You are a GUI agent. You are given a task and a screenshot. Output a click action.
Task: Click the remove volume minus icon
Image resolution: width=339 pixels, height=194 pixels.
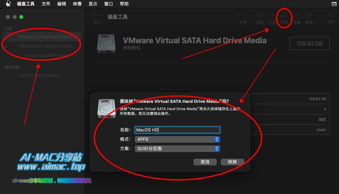[x=247, y=15]
